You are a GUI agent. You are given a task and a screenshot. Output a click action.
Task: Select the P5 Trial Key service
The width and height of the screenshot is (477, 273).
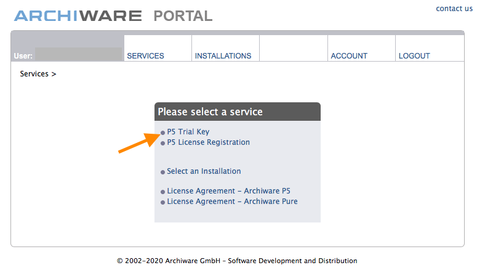188,132
